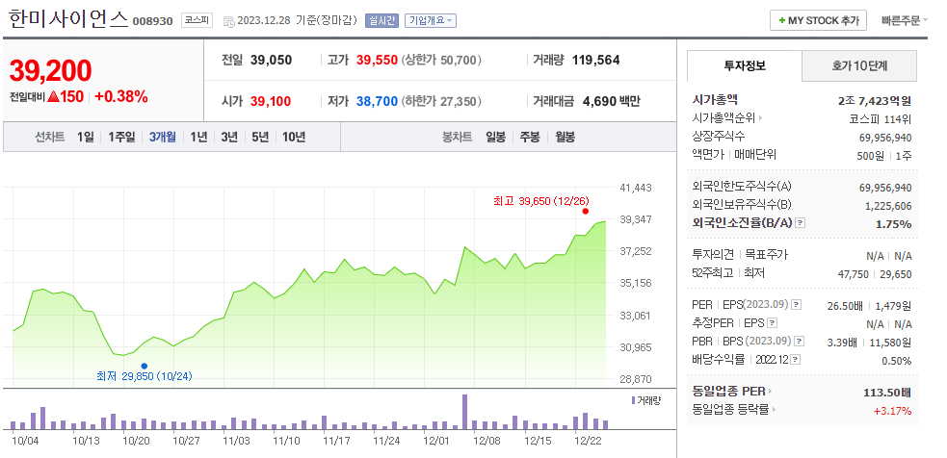Show the 주봉 candlestick chart

(530, 137)
